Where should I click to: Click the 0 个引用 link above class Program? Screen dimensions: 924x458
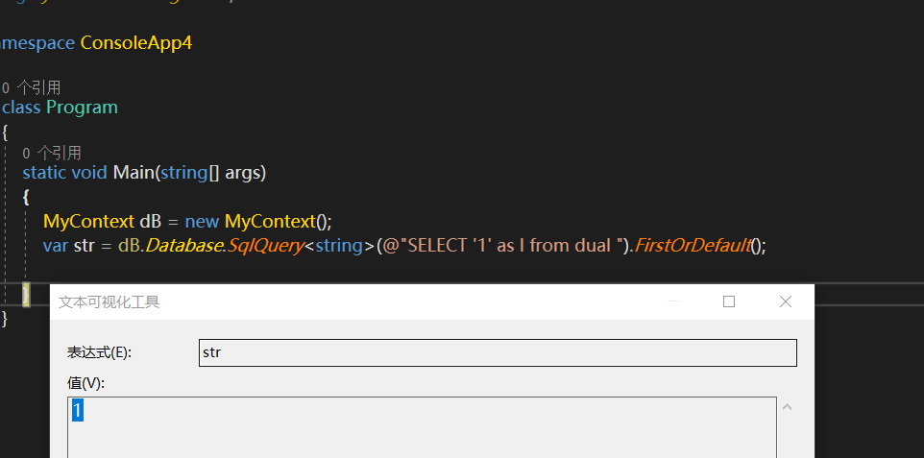coord(32,88)
